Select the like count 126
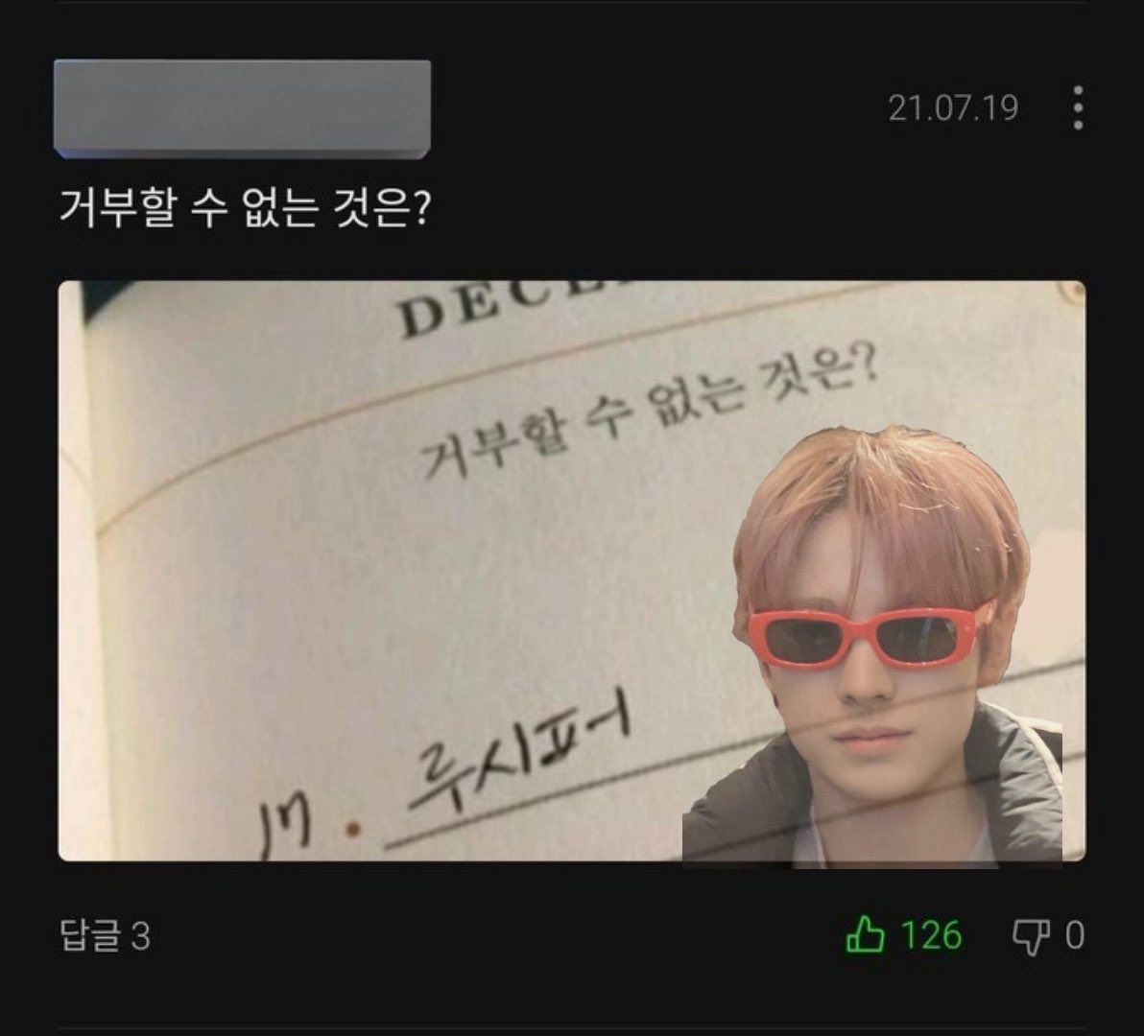 click(x=932, y=935)
